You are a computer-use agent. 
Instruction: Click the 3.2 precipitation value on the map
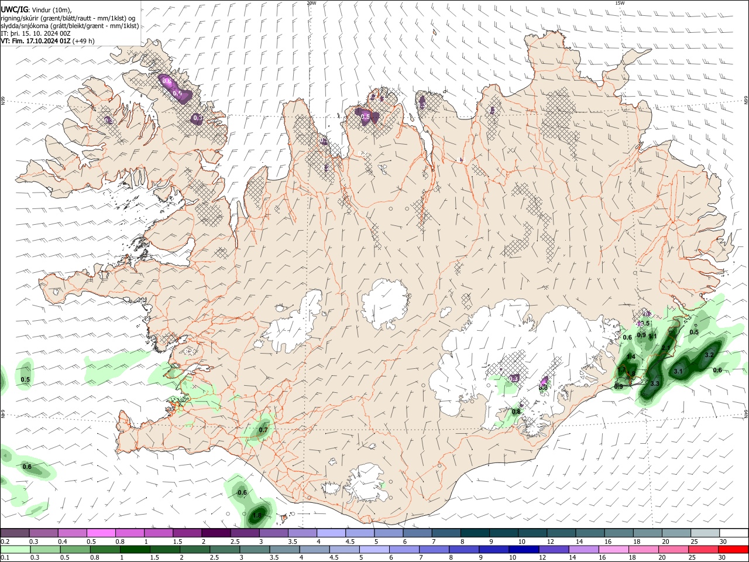click(709, 355)
